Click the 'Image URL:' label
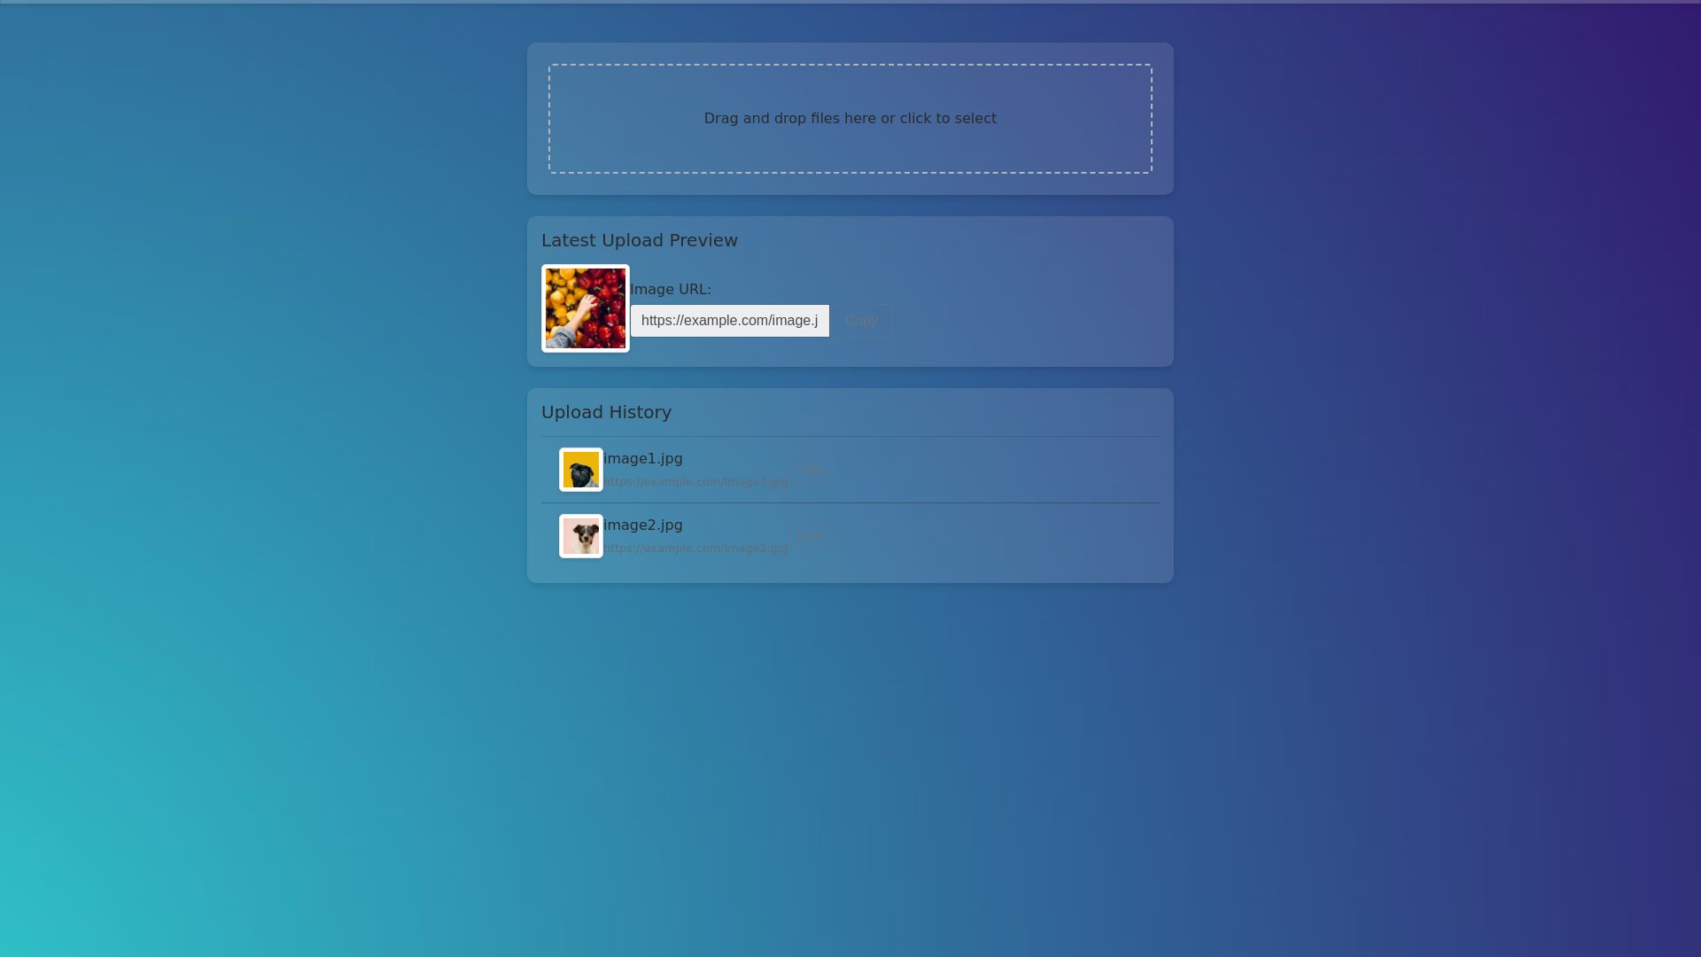Screen dimensions: 1701x957 click(x=671, y=290)
